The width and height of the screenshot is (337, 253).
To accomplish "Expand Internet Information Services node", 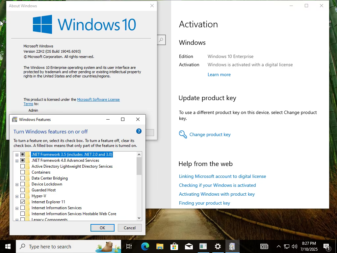I will [x=17, y=208].
